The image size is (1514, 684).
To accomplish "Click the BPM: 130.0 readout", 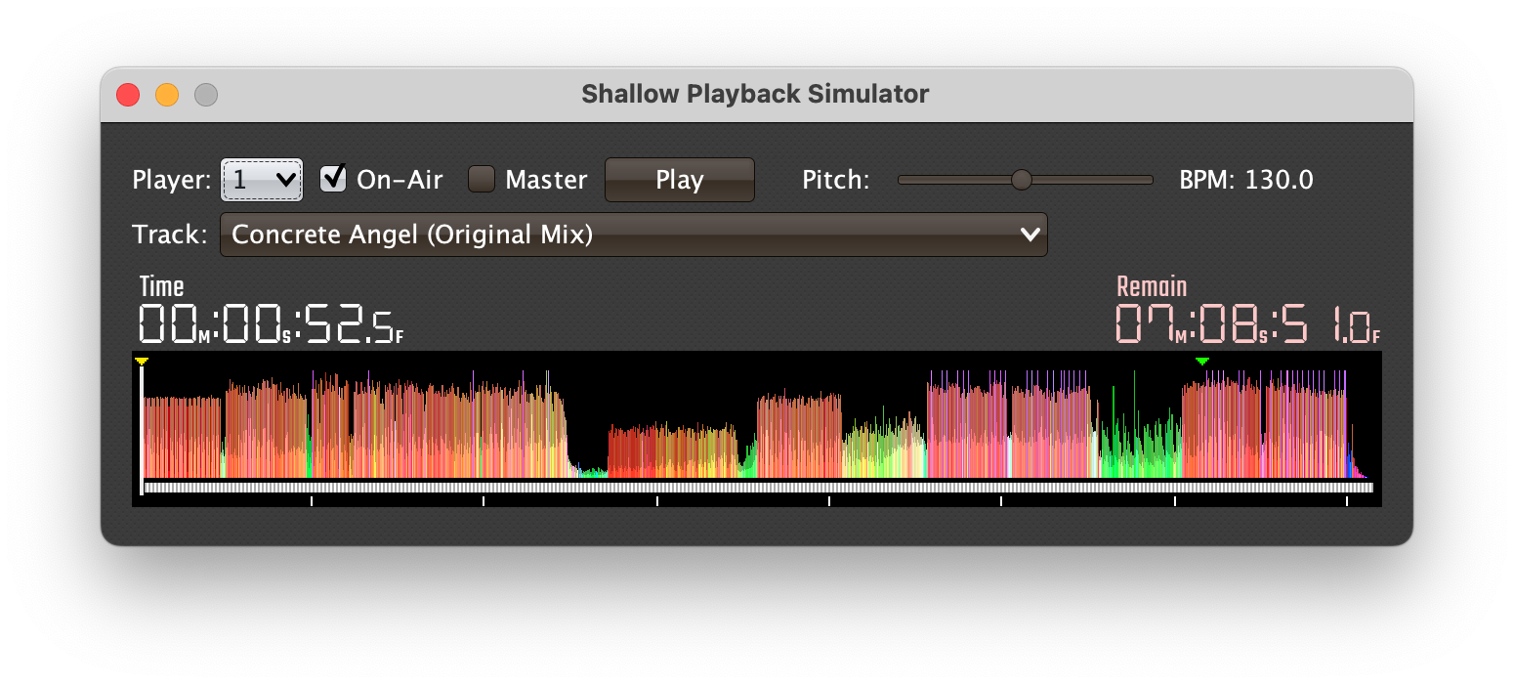I will 1246,180.
